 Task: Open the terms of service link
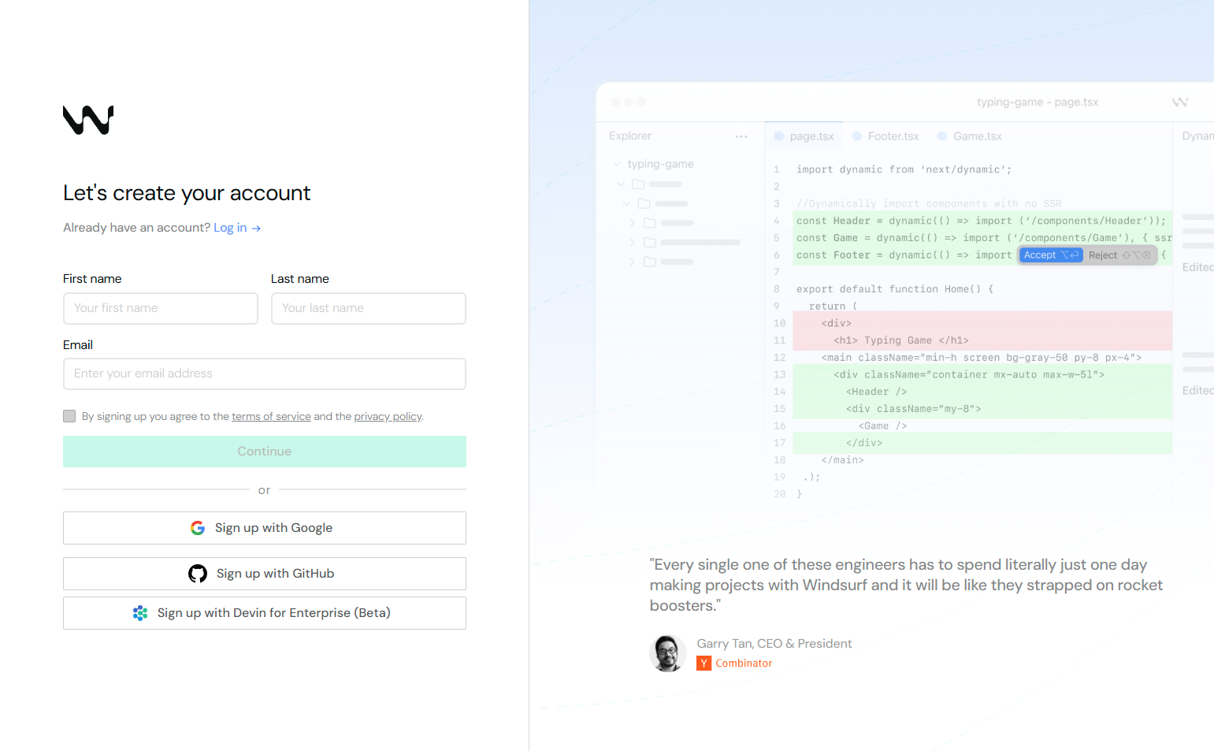(271, 416)
